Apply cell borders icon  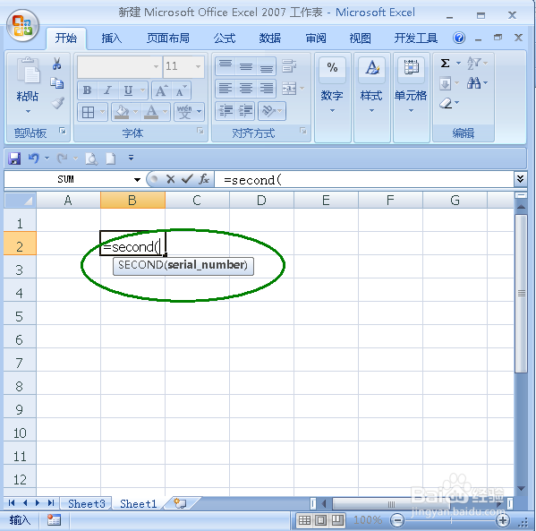coord(88,112)
